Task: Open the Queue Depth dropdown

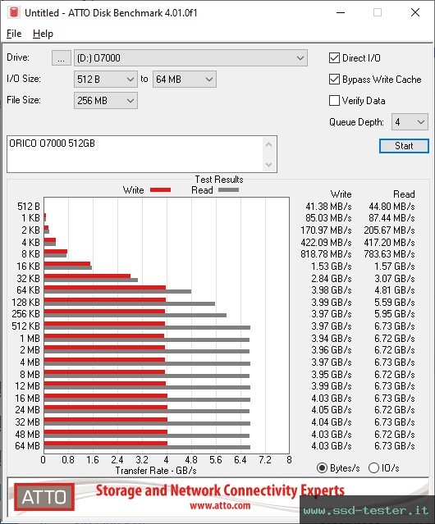Action: pos(410,122)
